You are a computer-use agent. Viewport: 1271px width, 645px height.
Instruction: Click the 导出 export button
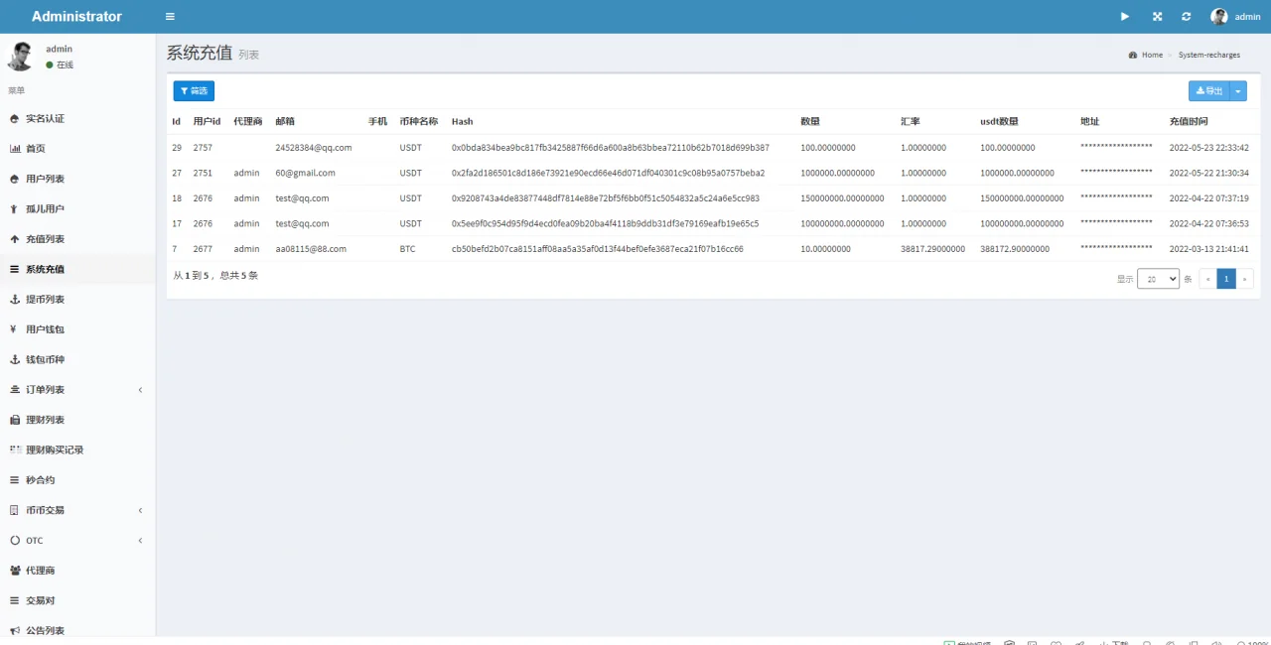coord(1208,91)
